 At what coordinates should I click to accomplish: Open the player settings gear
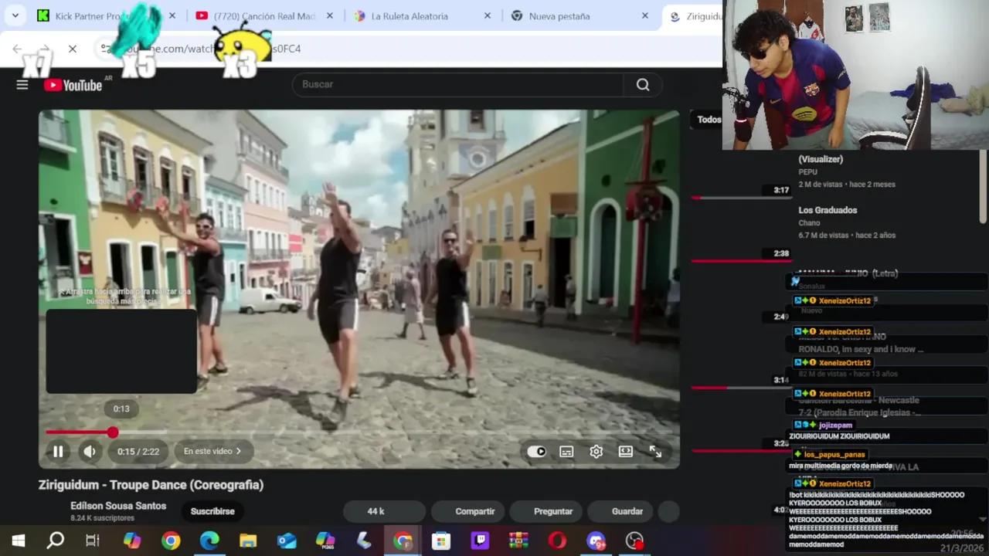point(596,452)
